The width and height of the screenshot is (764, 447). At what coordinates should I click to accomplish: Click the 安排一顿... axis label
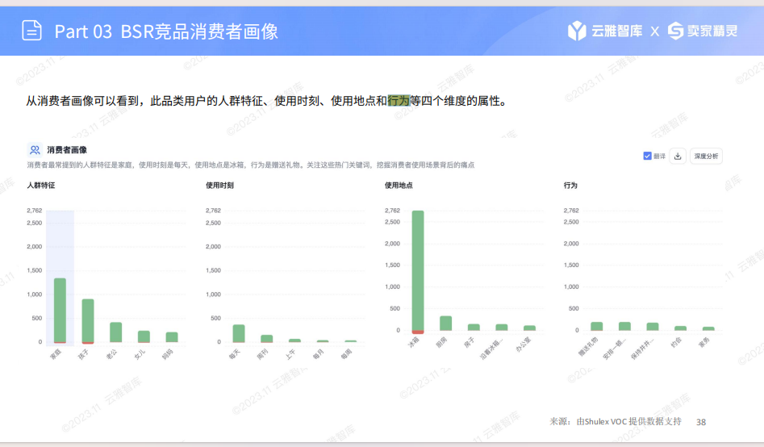tap(615, 348)
